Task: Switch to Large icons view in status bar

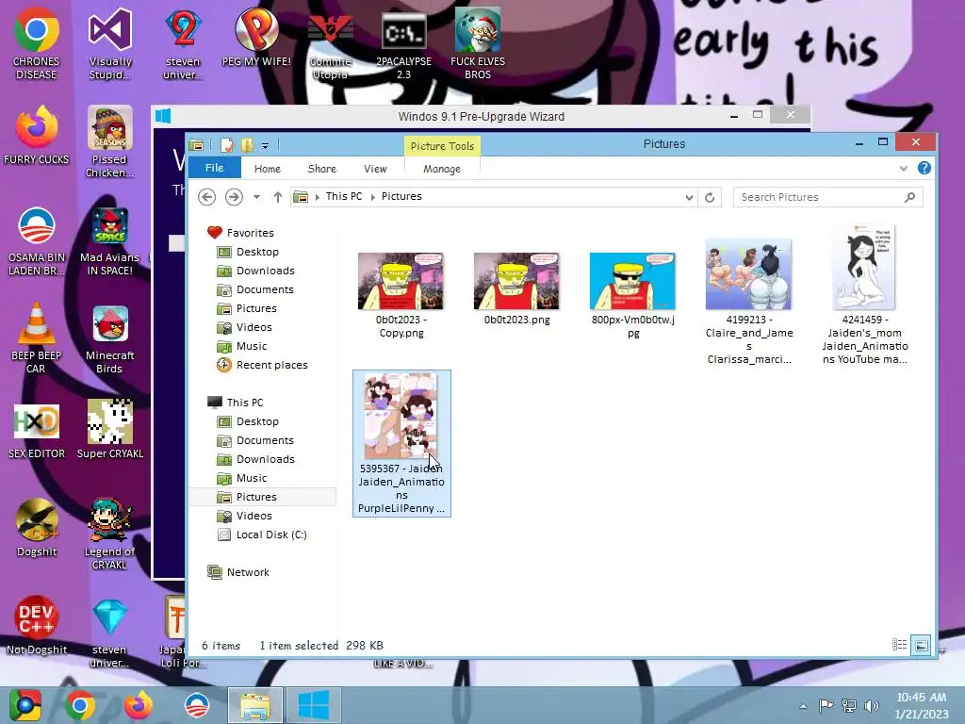Action: (x=922, y=645)
